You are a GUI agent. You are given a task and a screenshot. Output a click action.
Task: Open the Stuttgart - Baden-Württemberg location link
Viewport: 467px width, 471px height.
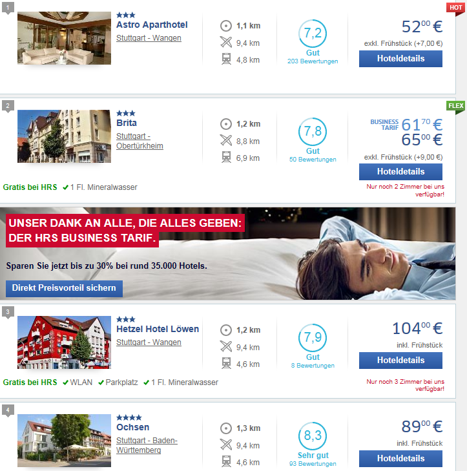[147, 445]
